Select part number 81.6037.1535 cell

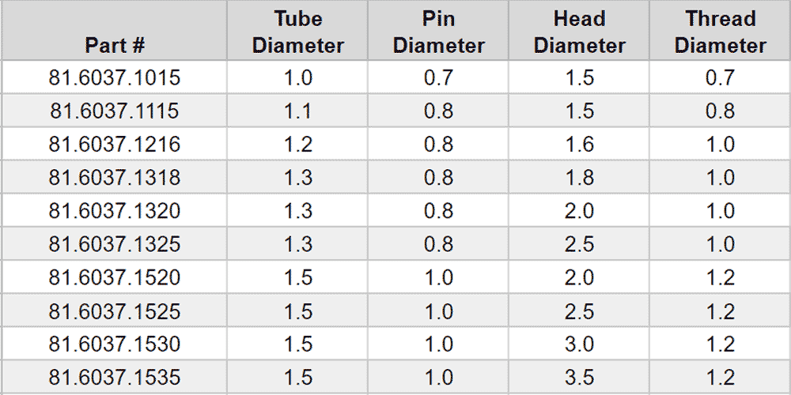[x=115, y=376]
